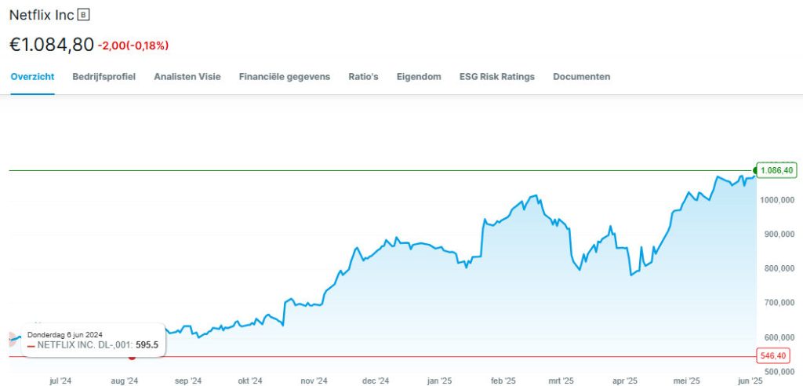The height and width of the screenshot is (386, 803).
Task: Click the green 1.086,40 high price label
Action: click(x=777, y=170)
